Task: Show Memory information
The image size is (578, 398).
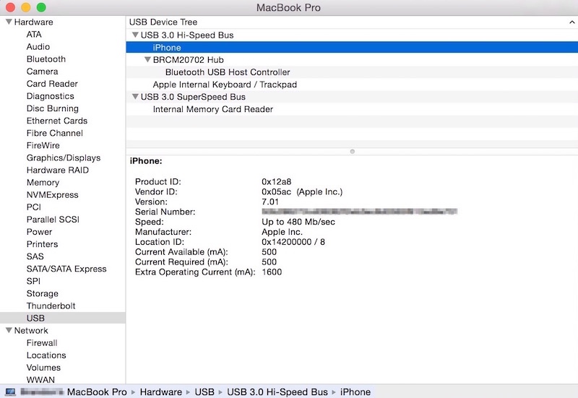Action: [43, 183]
